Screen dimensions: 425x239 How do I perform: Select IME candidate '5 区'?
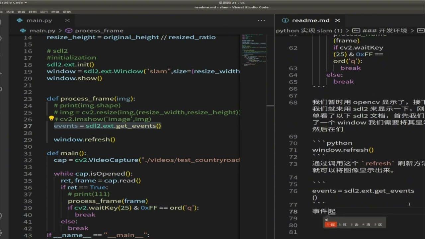(378, 225)
